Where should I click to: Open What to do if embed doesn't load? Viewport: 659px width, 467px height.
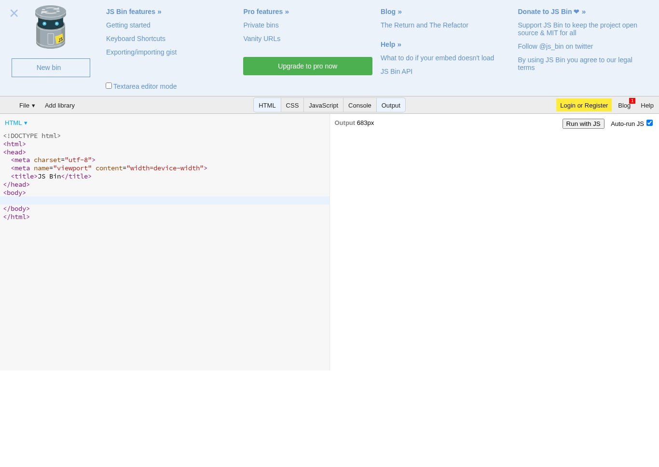(437, 58)
